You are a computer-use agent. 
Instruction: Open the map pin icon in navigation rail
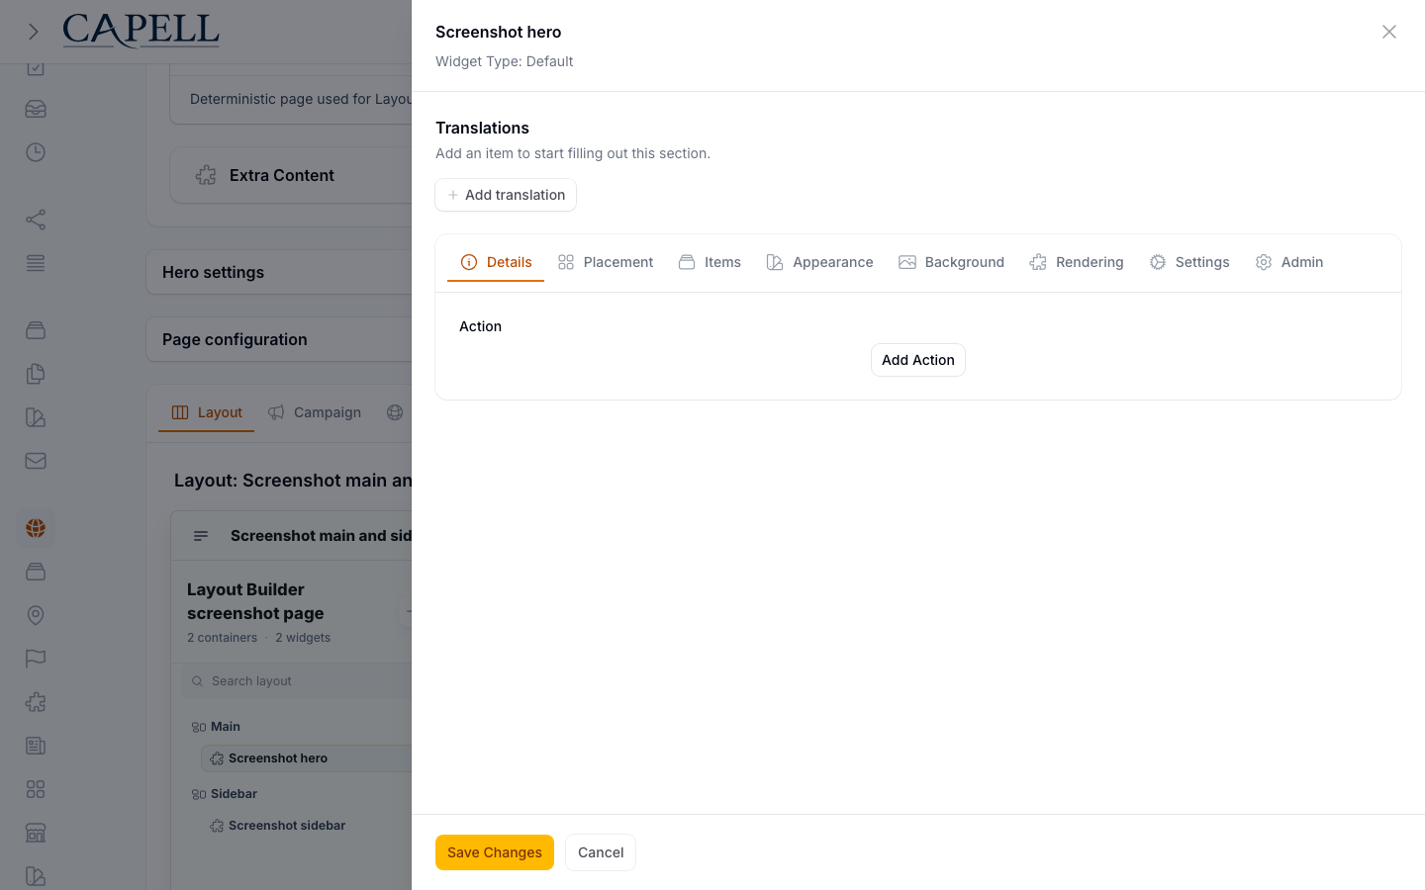pyautogui.click(x=36, y=615)
